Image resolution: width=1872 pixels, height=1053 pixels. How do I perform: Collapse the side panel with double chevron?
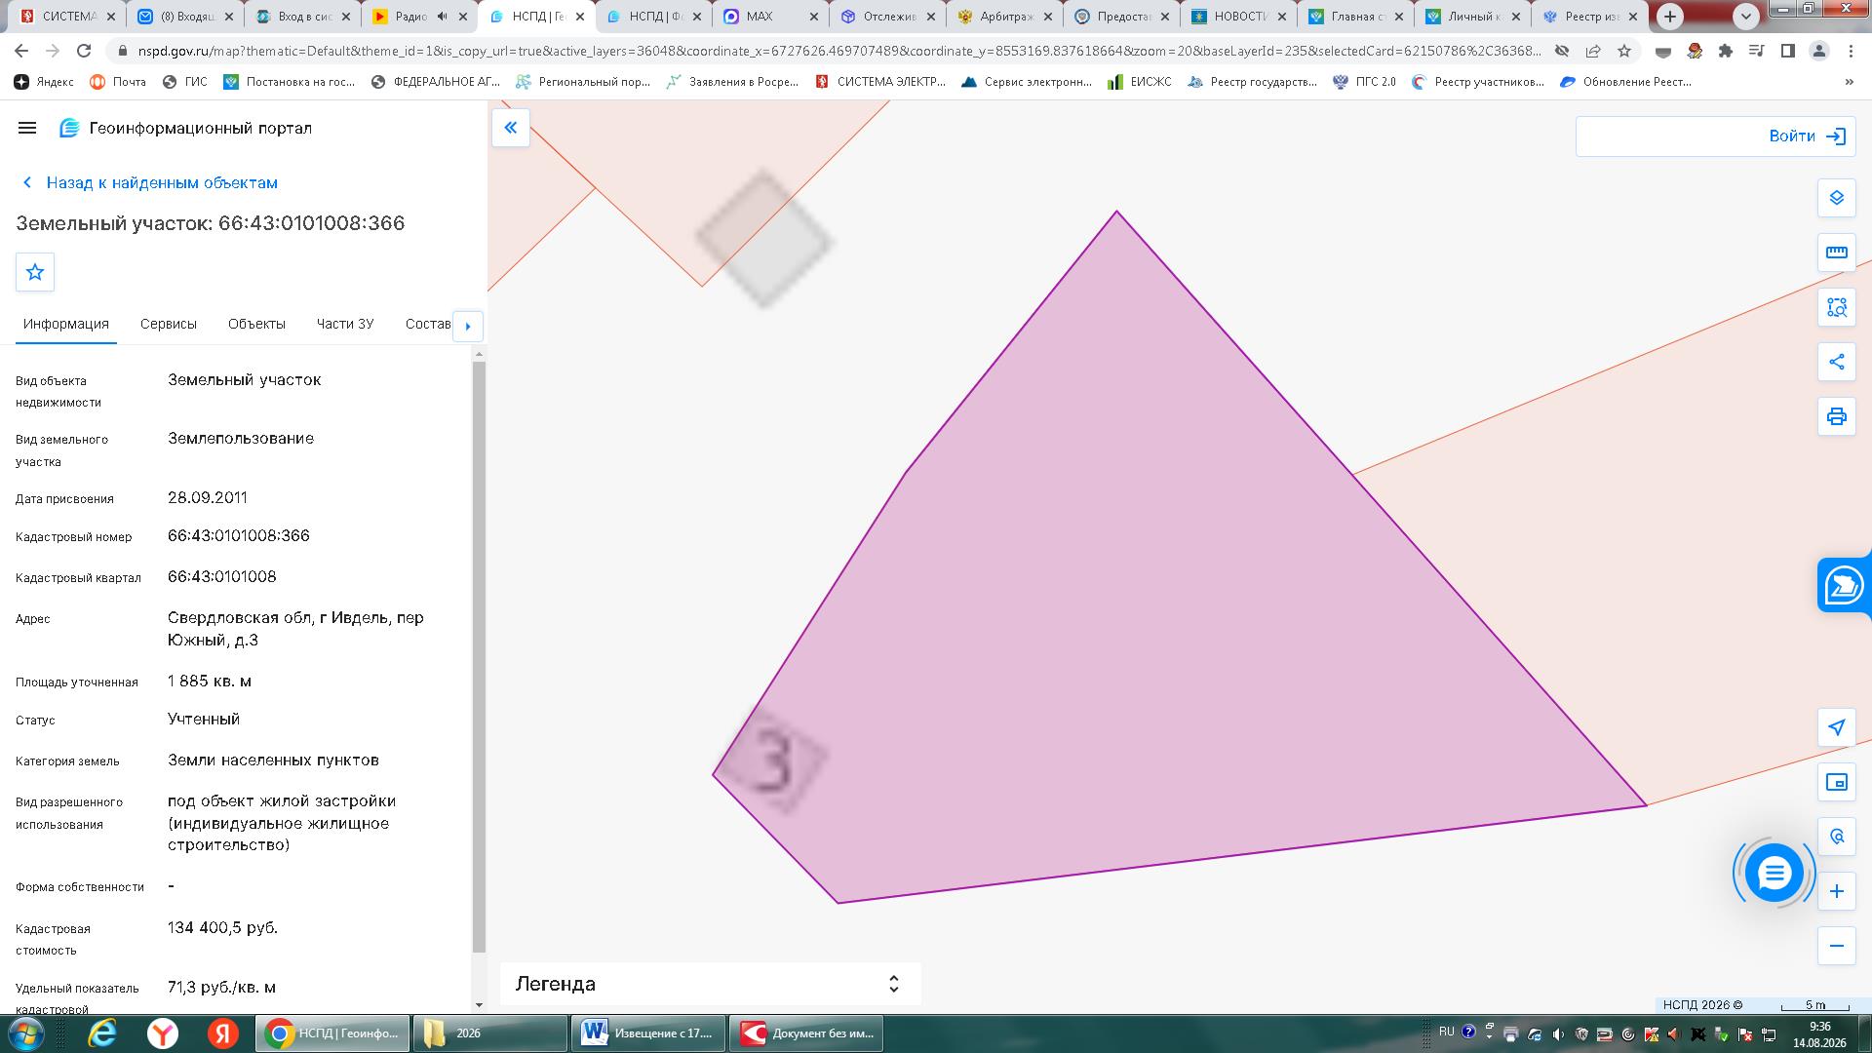510,128
